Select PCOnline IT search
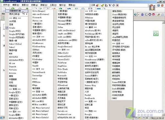Image resolution: width=165 pixels, height=120 pixels. pos(89,18)
